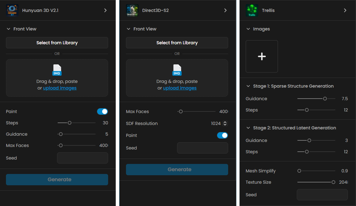Click the Seed input field in Hunyuan panel
Image resolution: width=356 pixels, height=206 pixels.
click(x=83, y=158)
